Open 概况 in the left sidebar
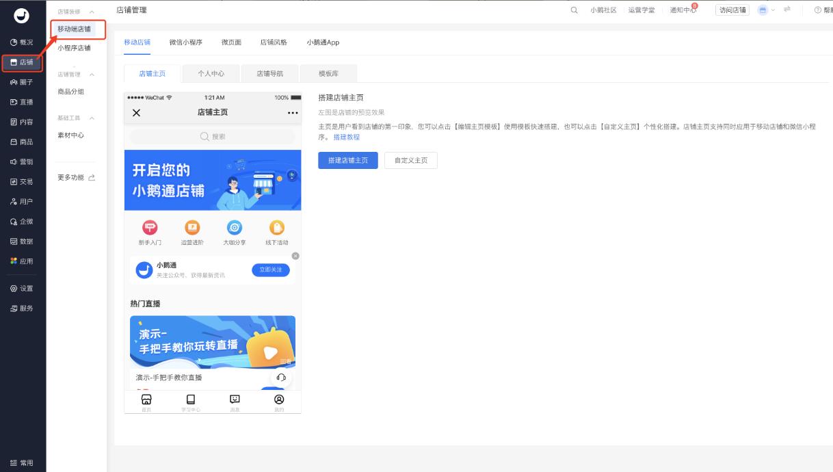 [22, 42]
